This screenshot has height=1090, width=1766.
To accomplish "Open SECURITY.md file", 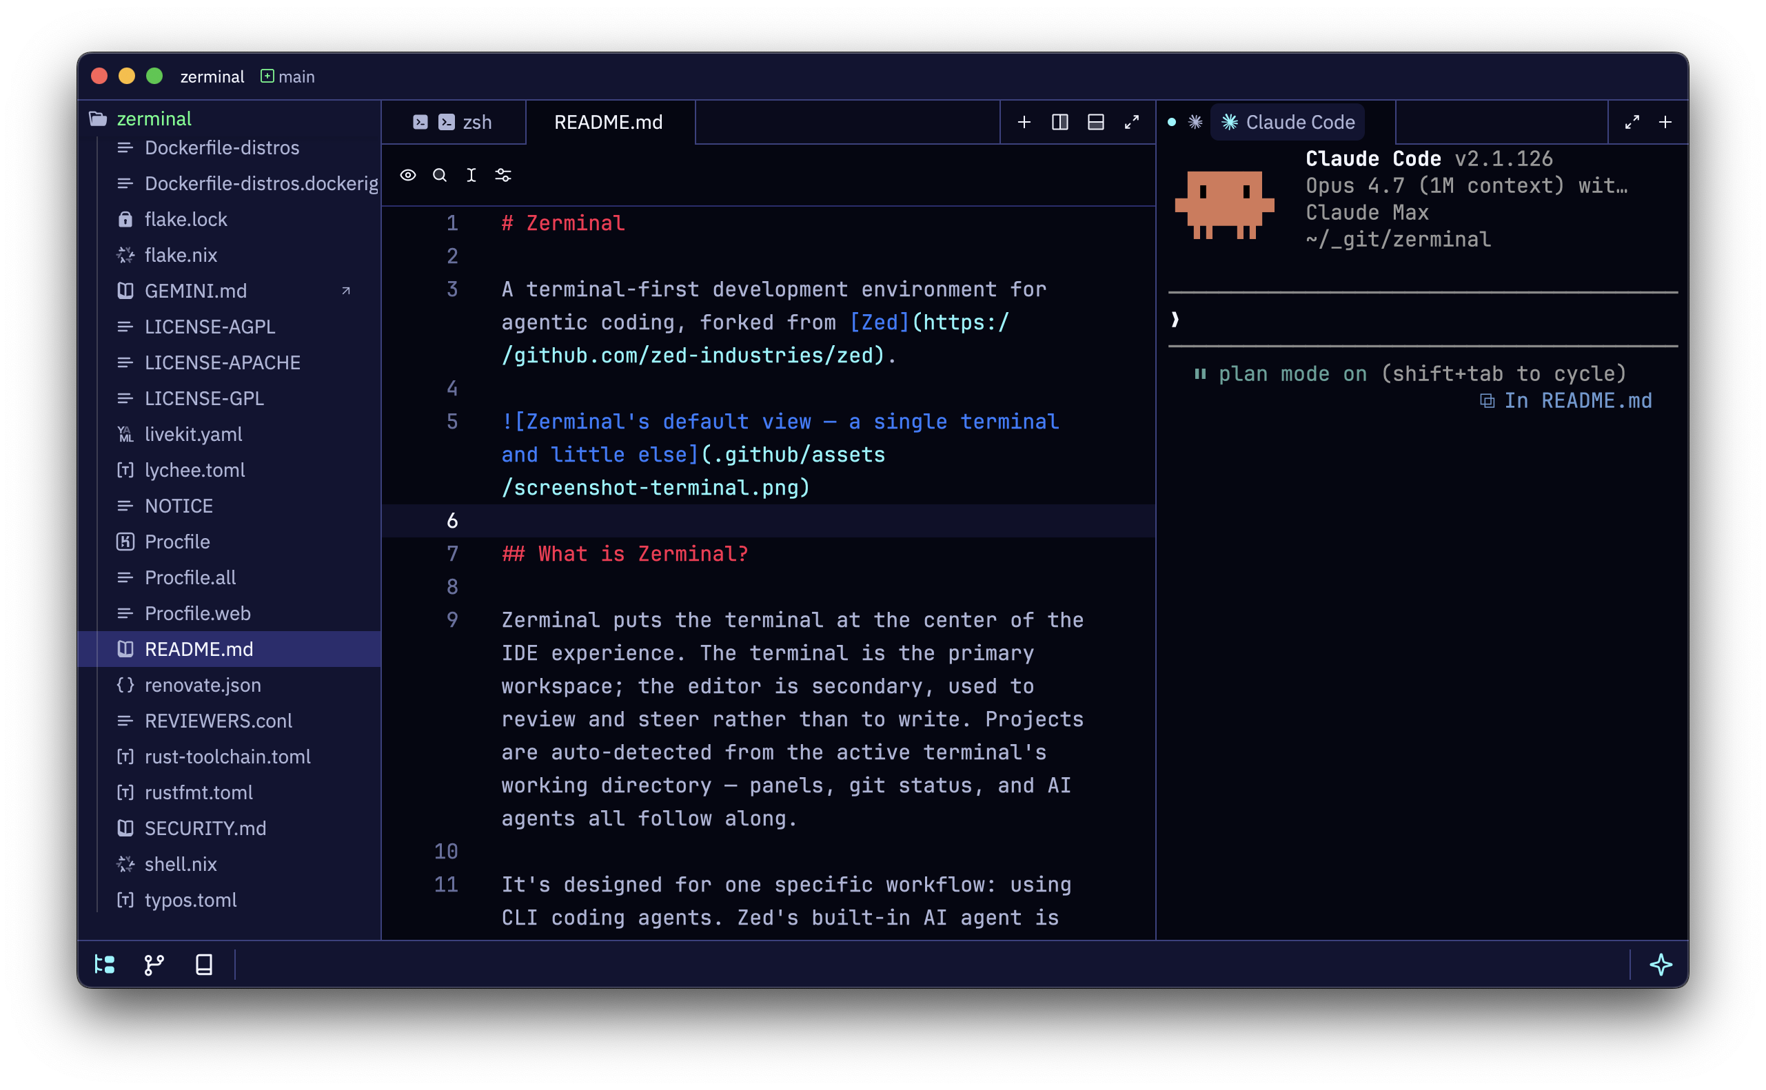I will pyautogui.click(x=230, y=828).
